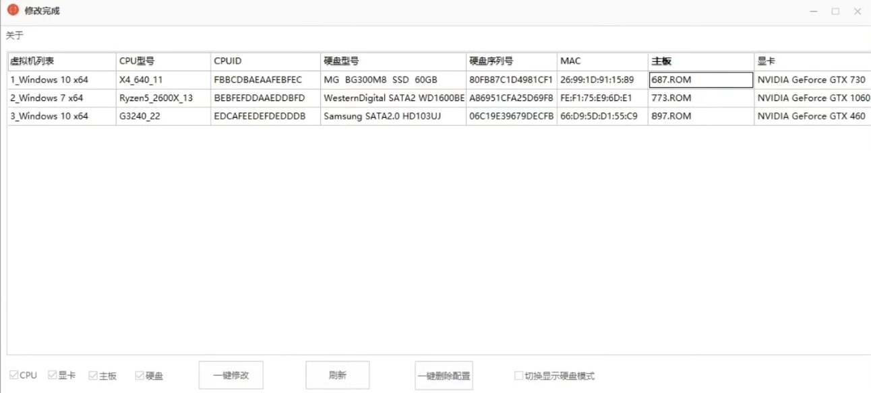Click the 897.ROM motherboard cell
The height and width of the screenshot is (393, 871).
pos(701,116)
